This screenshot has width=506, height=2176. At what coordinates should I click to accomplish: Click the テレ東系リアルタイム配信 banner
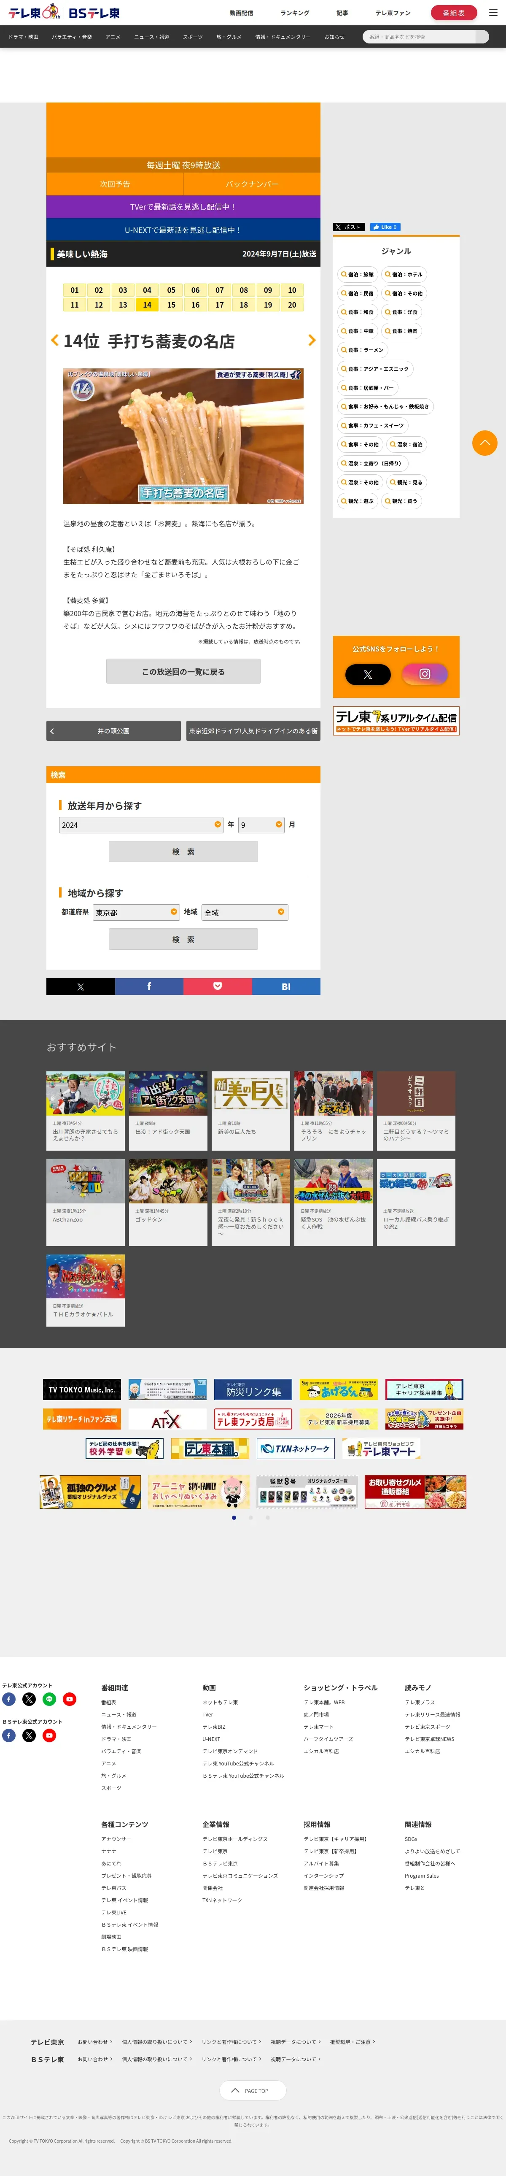pyautogui.click(x=396, y=721)
